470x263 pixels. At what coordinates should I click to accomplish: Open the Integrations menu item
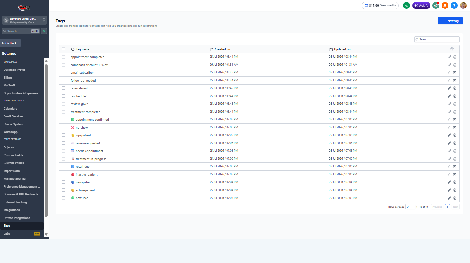click(12, 210)
